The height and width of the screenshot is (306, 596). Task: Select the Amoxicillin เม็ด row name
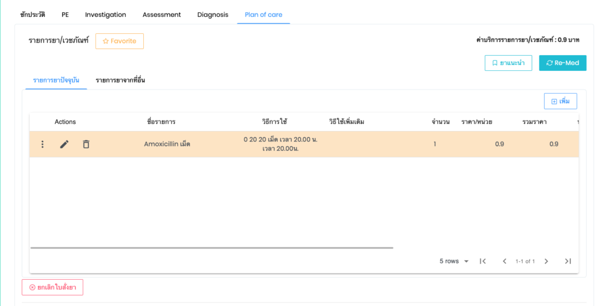167,144
